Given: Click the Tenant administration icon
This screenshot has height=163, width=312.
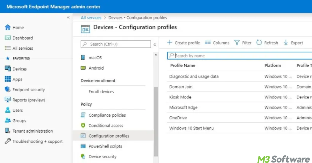Looking at the screenshot, I should pos(8,131).
